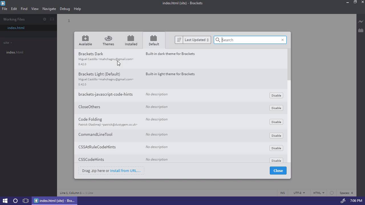Switch to the Installed tab

click(x=131, y=40)
